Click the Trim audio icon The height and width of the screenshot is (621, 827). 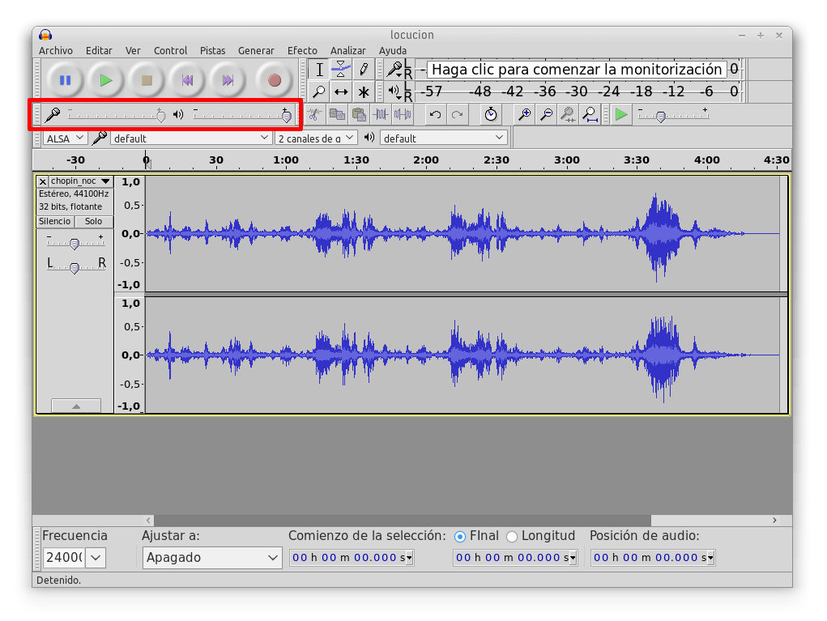point(381,114)
